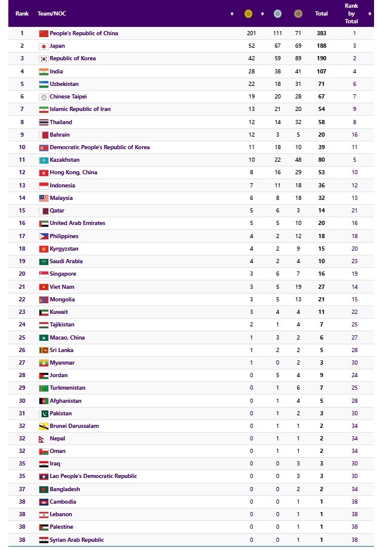Open People's Republic of China link
The image size is (377, 549).
coord(84,33)
